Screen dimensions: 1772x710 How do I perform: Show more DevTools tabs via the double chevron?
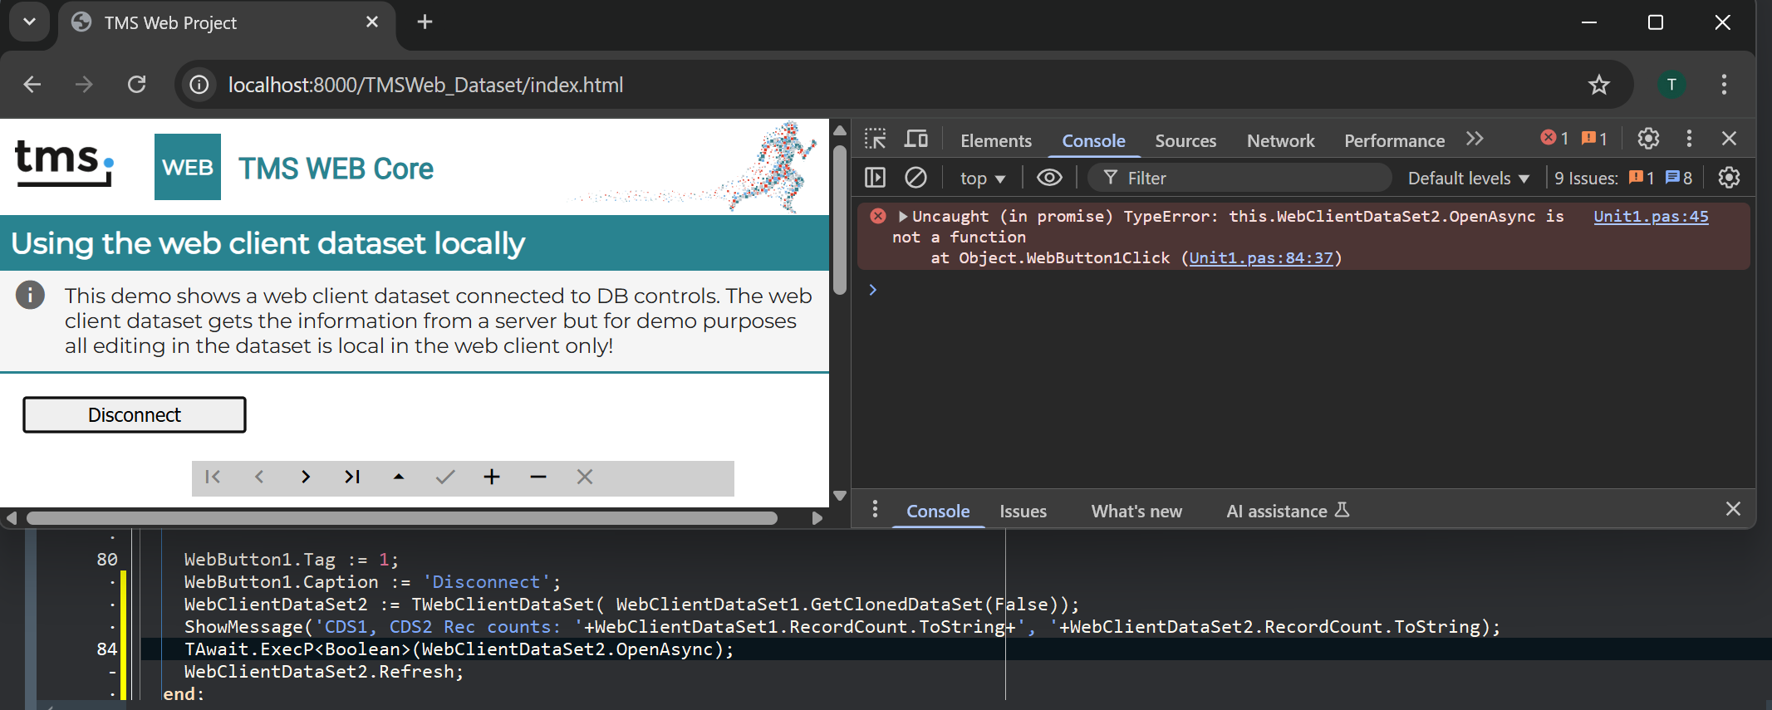coord(1475,139)
